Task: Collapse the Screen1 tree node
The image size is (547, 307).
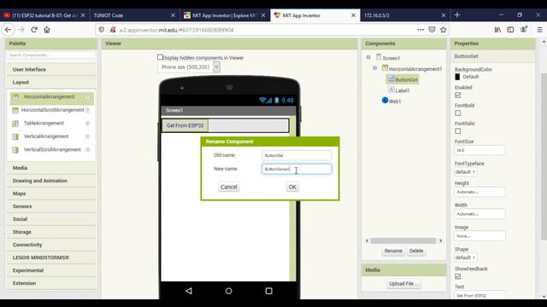Action: point(368,57)
